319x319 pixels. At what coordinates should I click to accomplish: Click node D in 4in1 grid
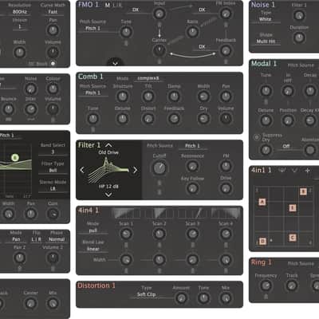(x=262, y=241)
